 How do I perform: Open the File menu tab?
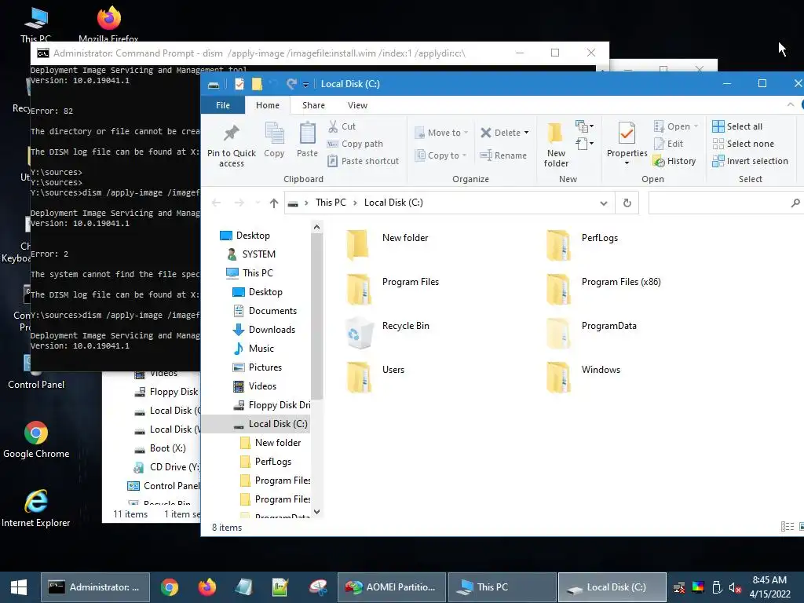point(223,105)
